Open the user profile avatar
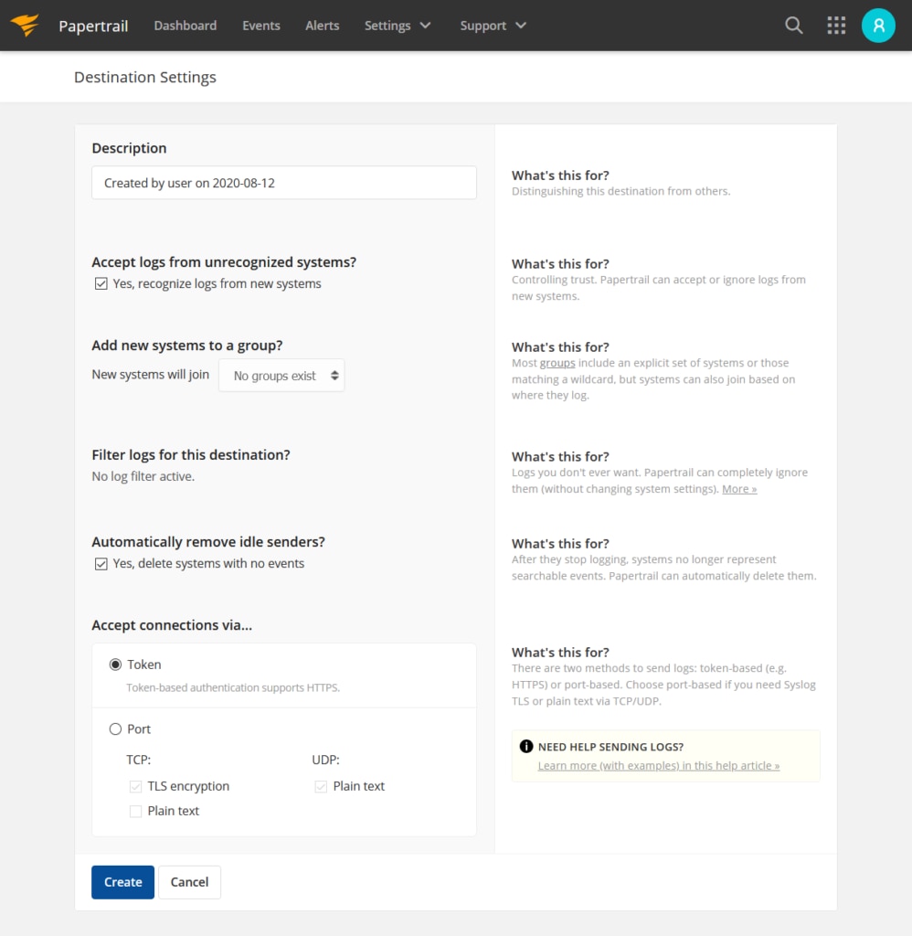 (x=878, y=25)
